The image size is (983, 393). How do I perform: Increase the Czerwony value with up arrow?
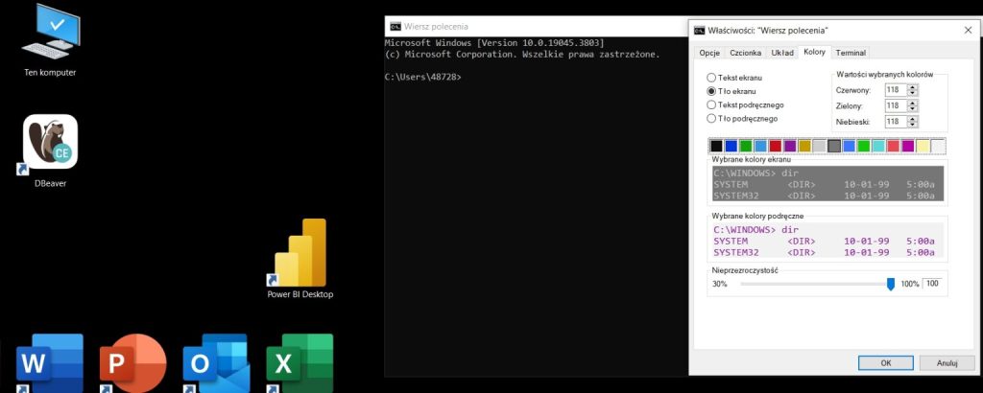point(912,87)
